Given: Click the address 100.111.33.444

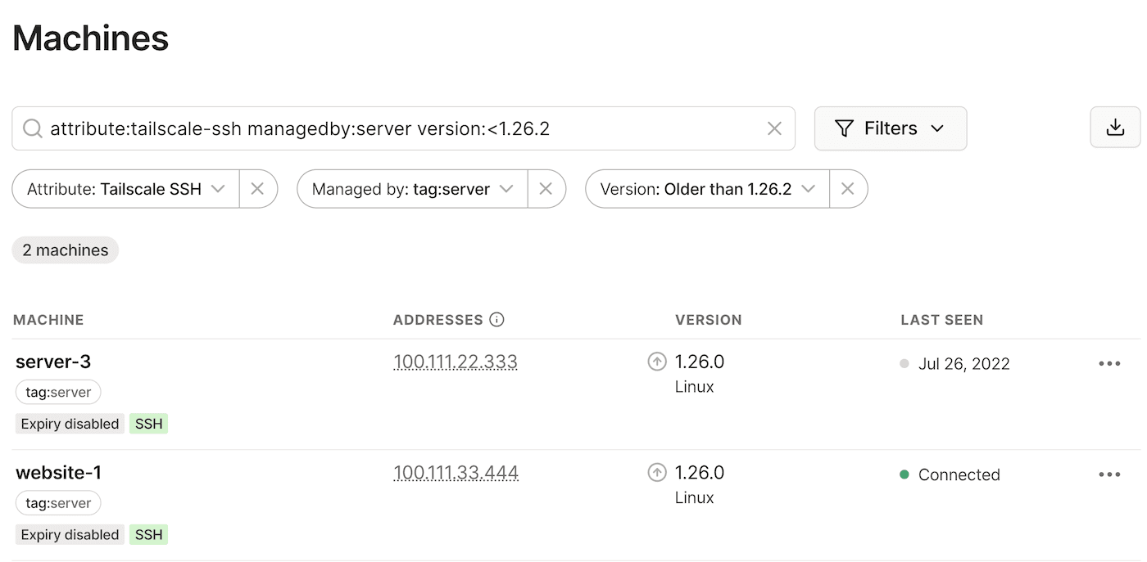Looking at the screenshot, I should point(456,472).
